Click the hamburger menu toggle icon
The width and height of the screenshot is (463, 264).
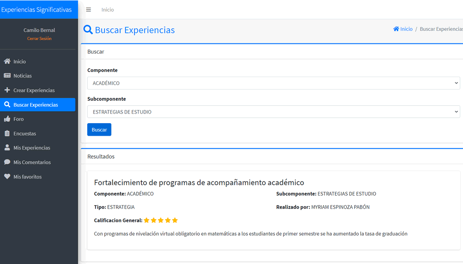[88, 10]
